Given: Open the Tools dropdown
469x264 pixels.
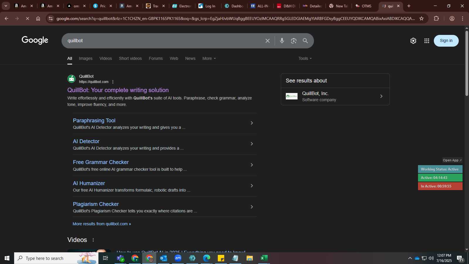Looking at the screenshot, I should click(x=305, y=58).
